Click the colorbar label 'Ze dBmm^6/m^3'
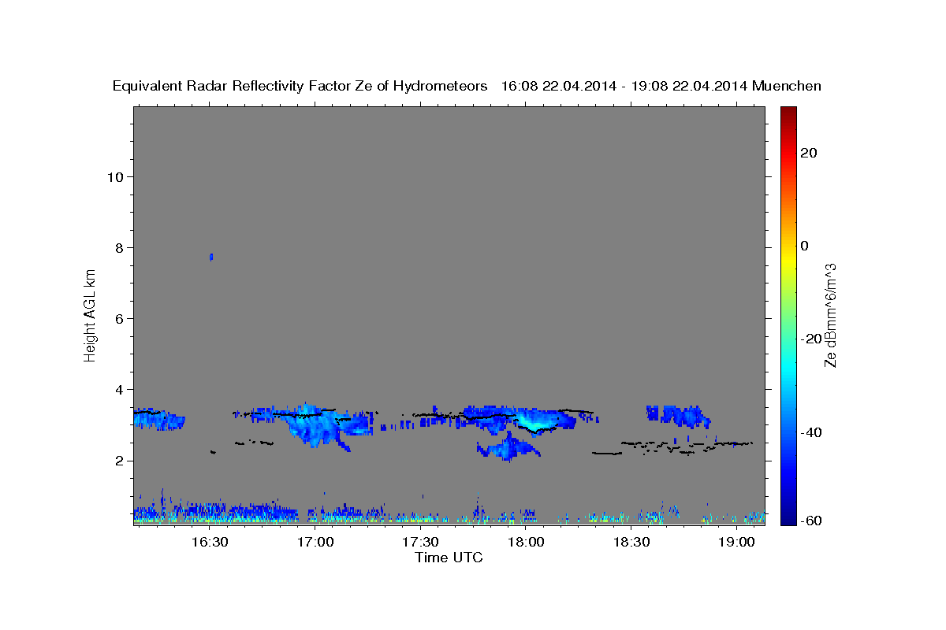This screenshot has width=946, height=630. pos(831,315)
